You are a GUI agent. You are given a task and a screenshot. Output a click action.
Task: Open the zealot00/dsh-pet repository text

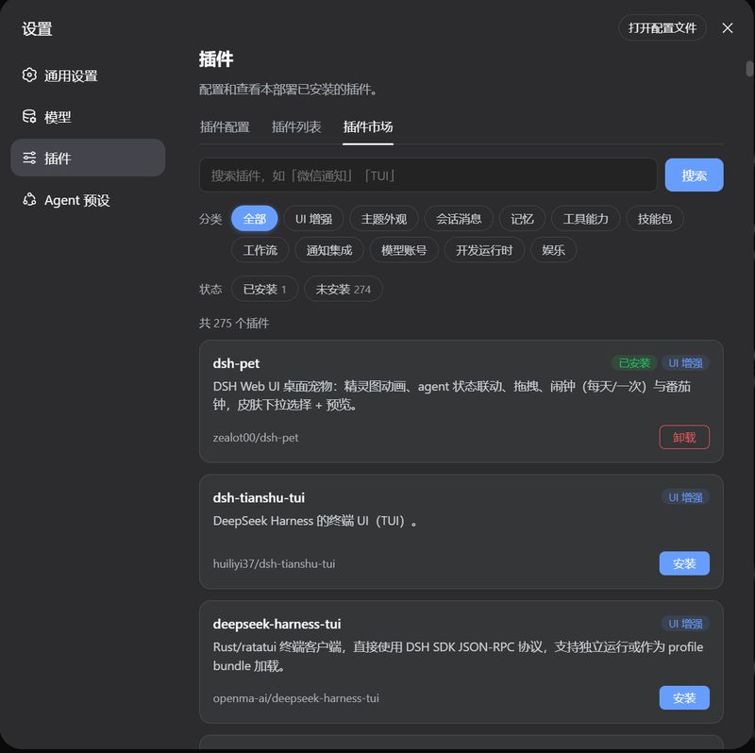tap(256, 437)
